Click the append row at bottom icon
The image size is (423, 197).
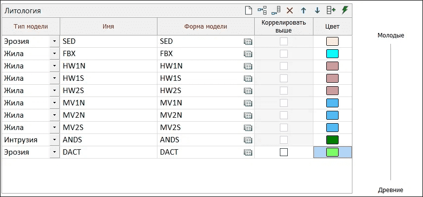click(x=276, y=10)
